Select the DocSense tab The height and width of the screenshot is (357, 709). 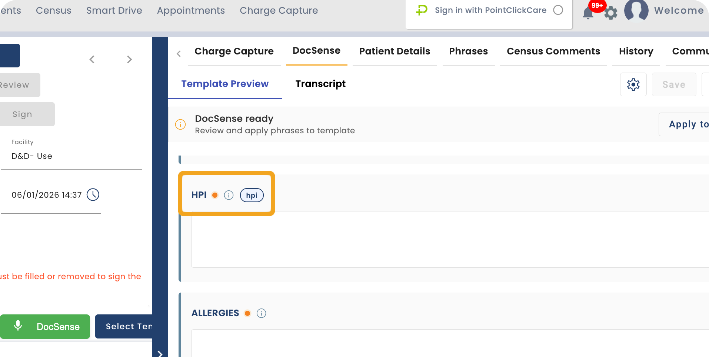(x=317, y=51)
